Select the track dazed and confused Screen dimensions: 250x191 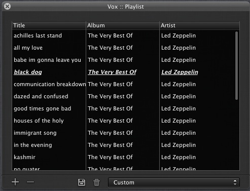(126, 96)
